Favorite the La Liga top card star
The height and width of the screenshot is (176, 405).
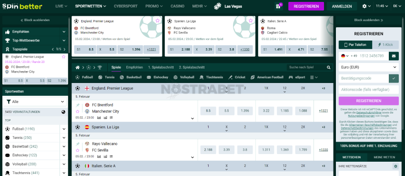(x=251, y=21)
